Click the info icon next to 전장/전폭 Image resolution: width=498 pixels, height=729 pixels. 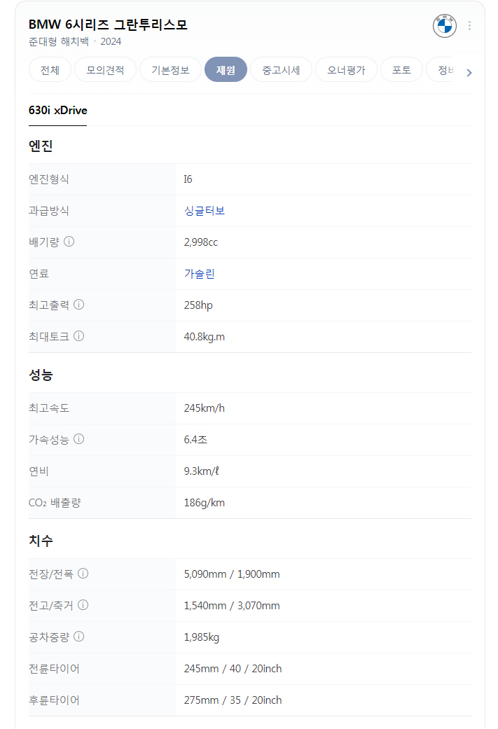[x=83, y=574]
